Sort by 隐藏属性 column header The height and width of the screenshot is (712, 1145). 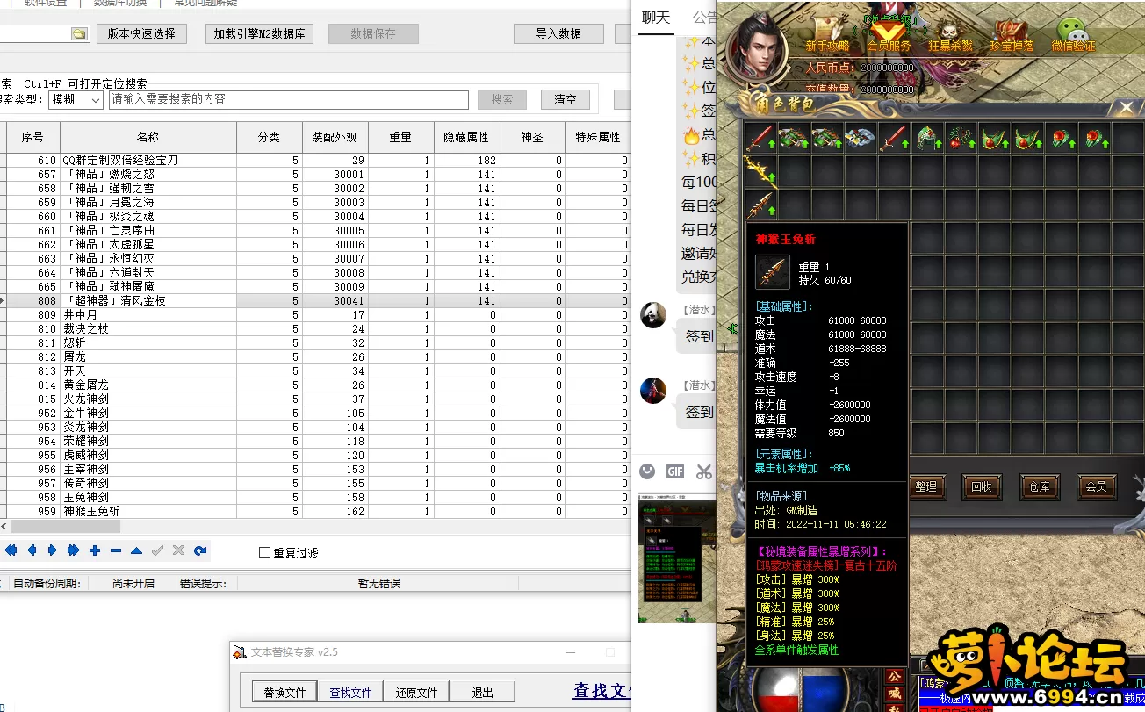click(466, 138)
